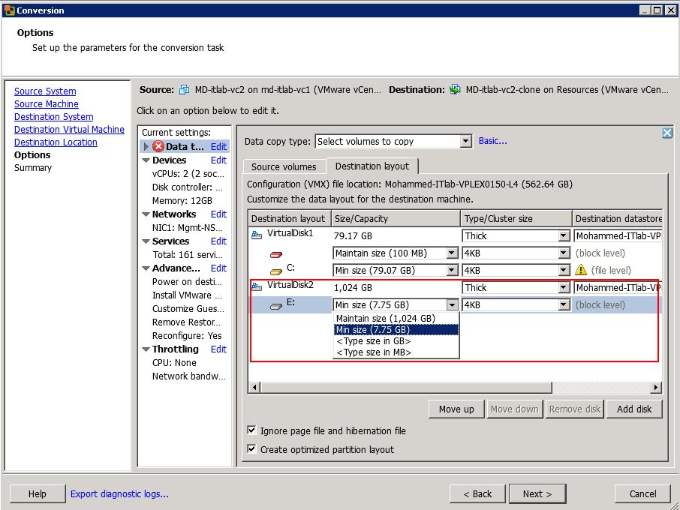Click the VirtualDisk1 disk icon
This screenshot has width=680, height=510.
[257, 234]
